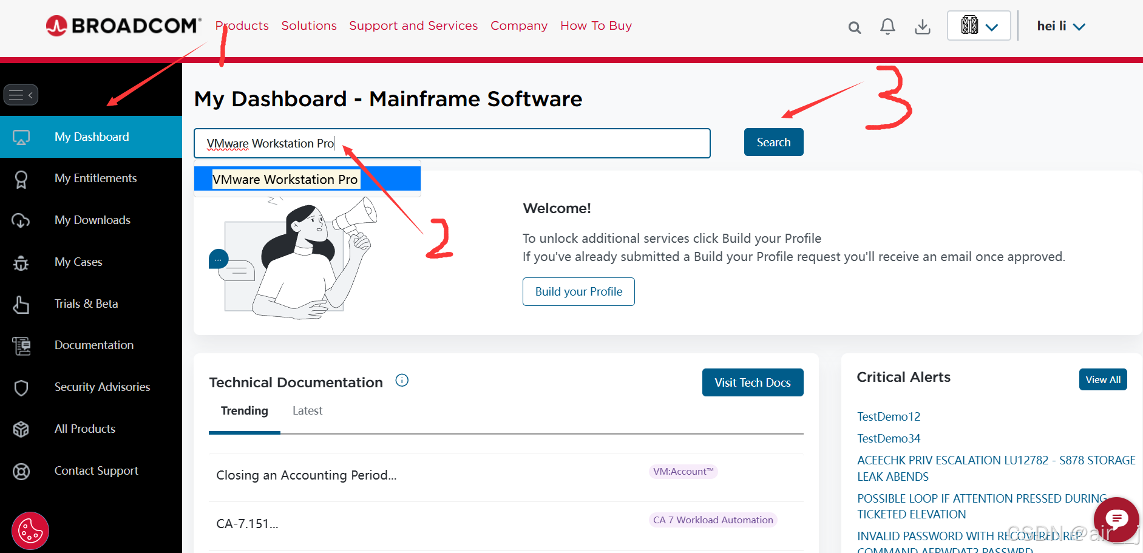1143x553 pixels.
Task: Open the Products menu
Action: pyautogui.click(x=242, y=25)
